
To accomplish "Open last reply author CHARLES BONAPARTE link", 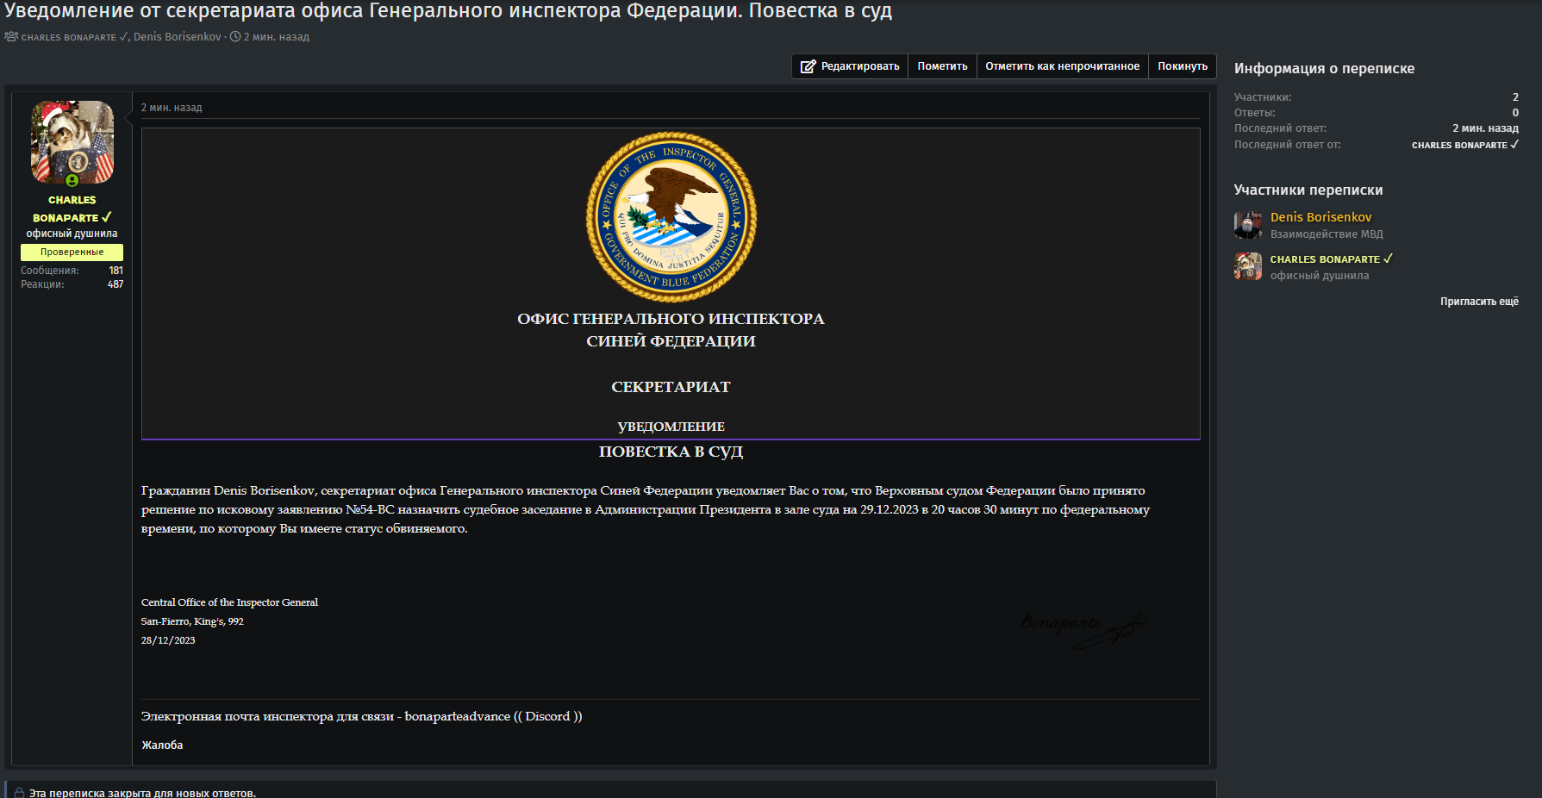I will coord(1465,145).
